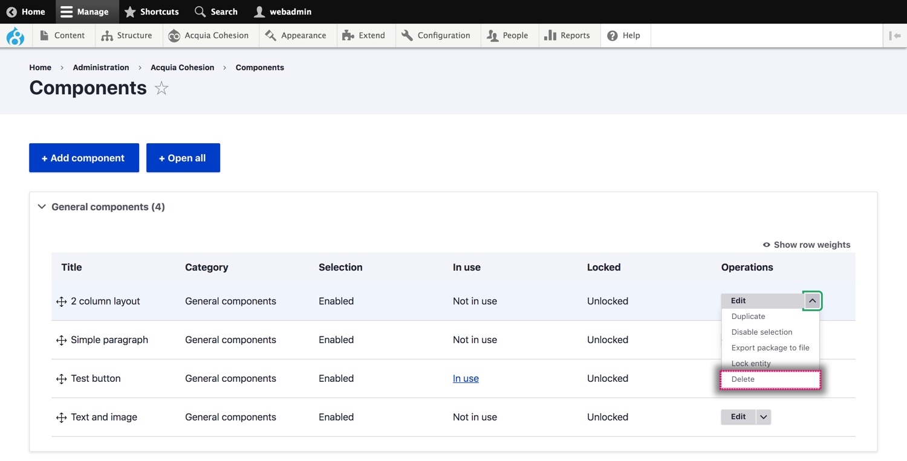
Task: Click Edit for Text and image
Action: coord(738,417)
